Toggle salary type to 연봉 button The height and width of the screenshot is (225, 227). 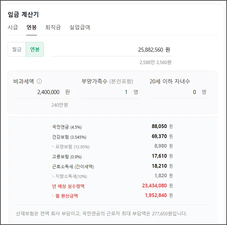point(35,49)
